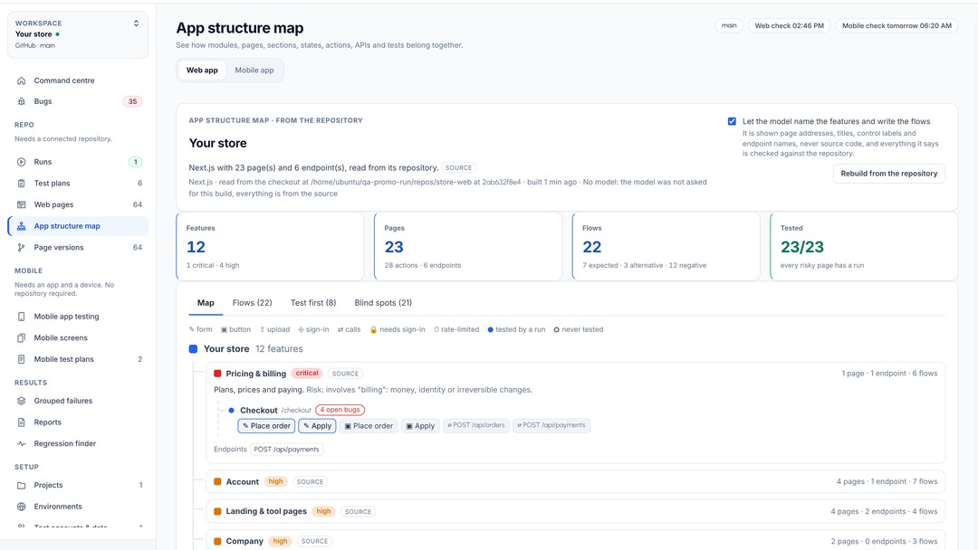Viewport: 978px width, 550px height.
Task: Click the /checkout path text
Action: coord(296,411)
